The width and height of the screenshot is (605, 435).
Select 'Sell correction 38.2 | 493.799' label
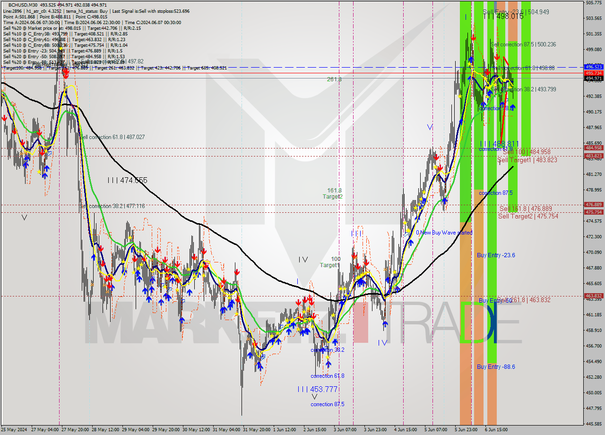click(x=523, y=89)
